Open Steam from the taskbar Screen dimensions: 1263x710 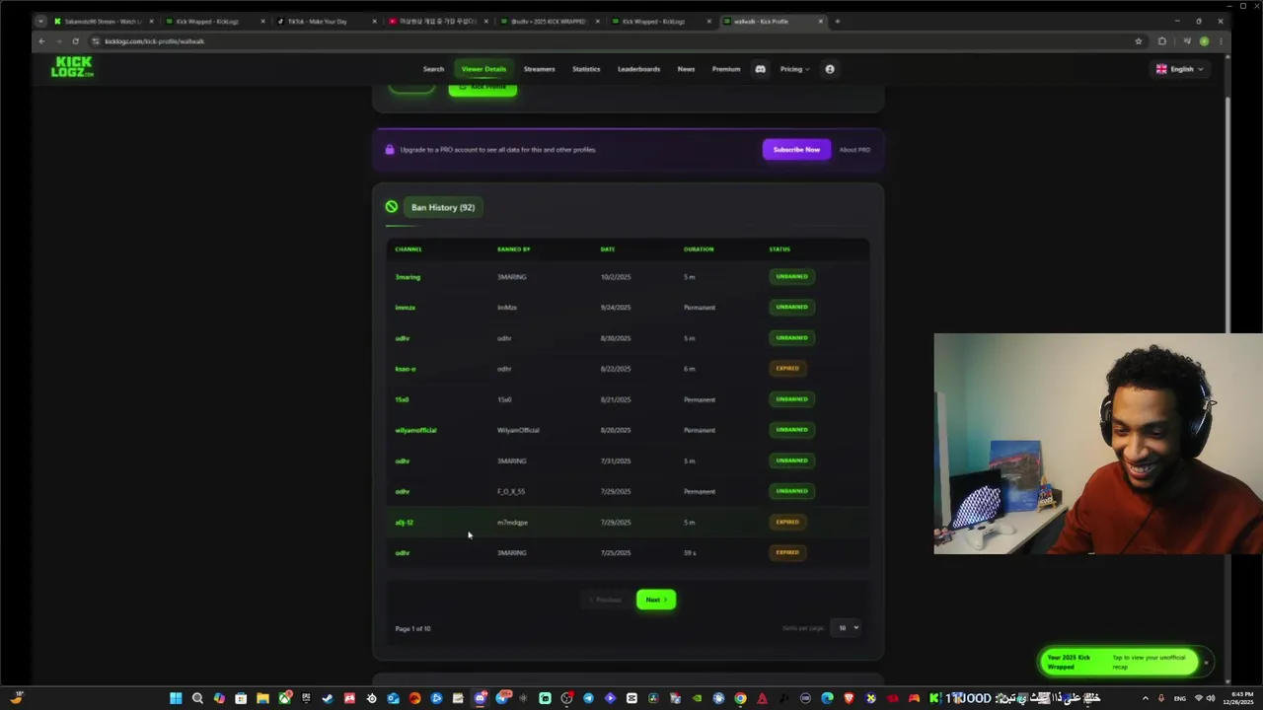coord(328,698)
